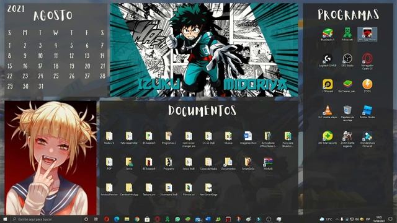
Task: Select the BSTCleaner icon
Action: point(347,86)
